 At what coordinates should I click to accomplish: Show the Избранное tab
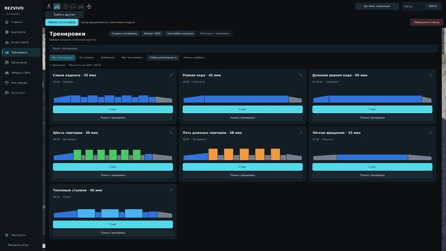108,58
